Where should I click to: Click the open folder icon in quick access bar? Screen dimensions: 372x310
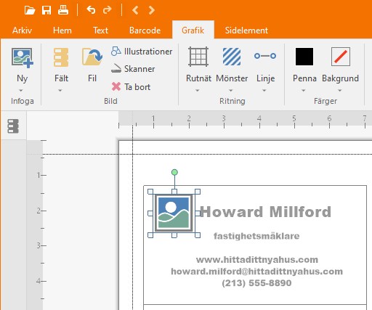coord(30,10)
